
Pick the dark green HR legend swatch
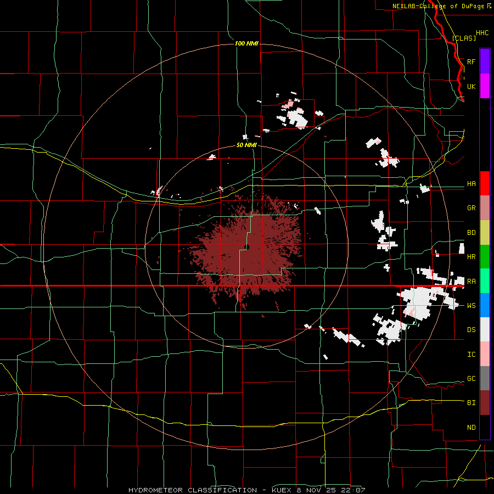[485, 257]
